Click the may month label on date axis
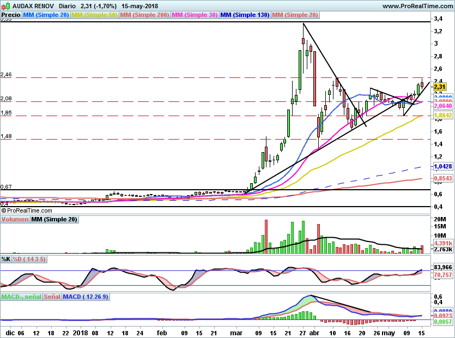The width and height of the screenshot is (455, 338). [388, 333]
